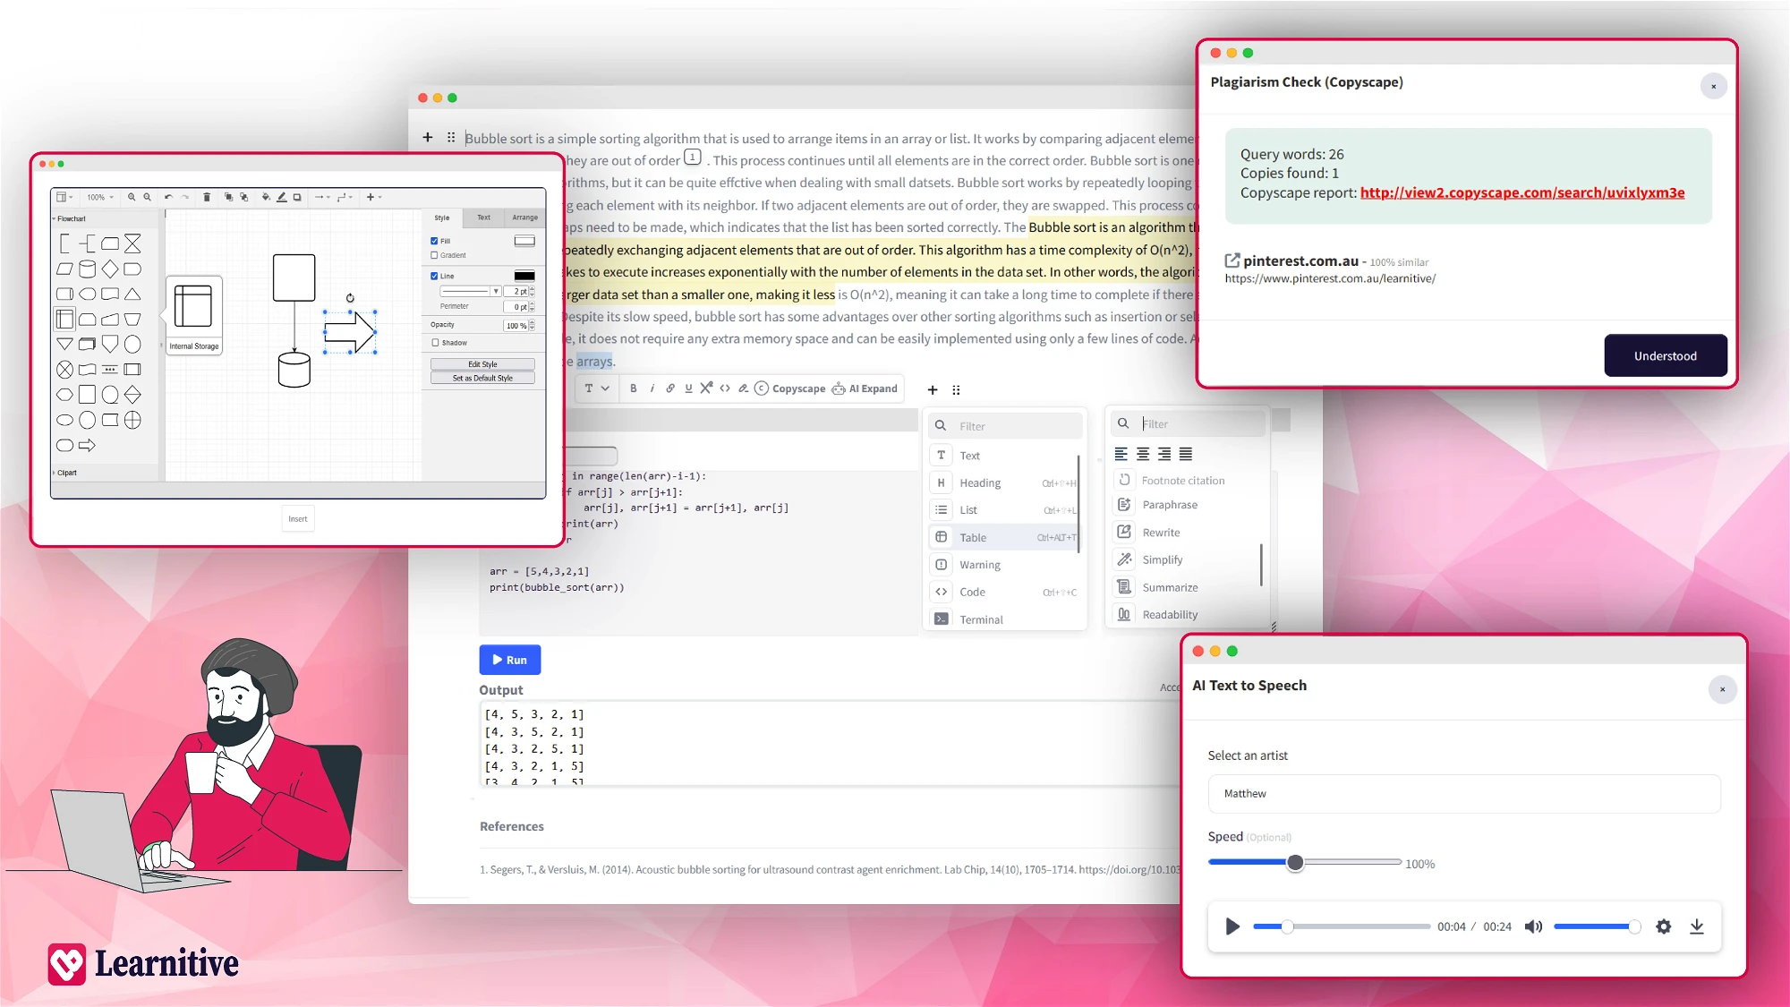This screenshot has height=1007, width=1790.
Task: Apply superscript formatting in text toolbar
Action: click(706, 388)
